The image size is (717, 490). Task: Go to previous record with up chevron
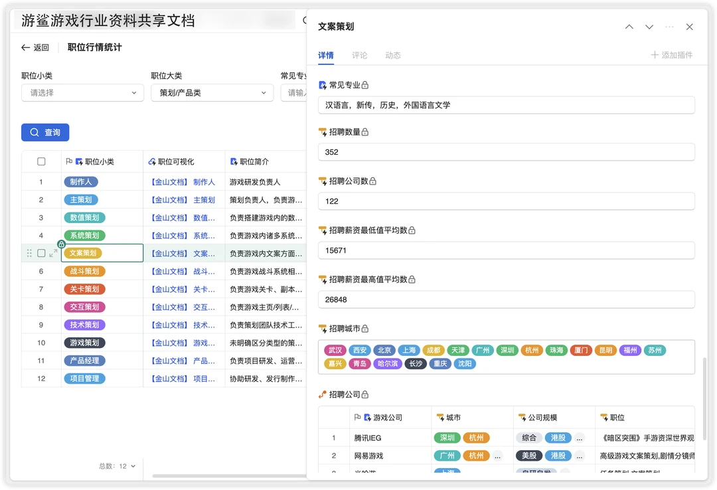coord(629,27)
